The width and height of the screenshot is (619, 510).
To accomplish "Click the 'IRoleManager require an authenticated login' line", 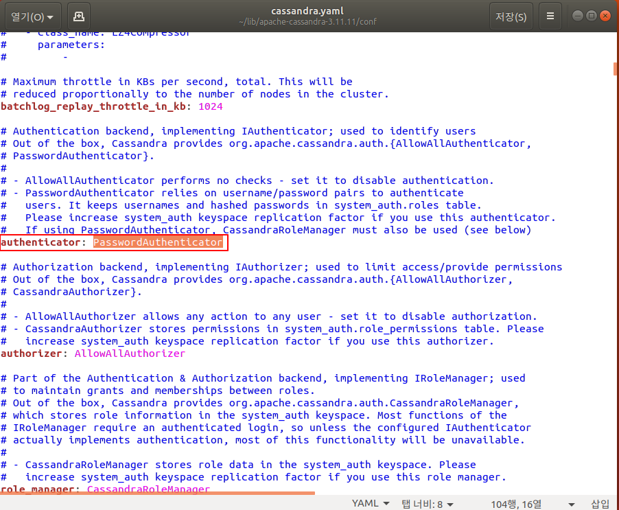I will coord(266,428).
